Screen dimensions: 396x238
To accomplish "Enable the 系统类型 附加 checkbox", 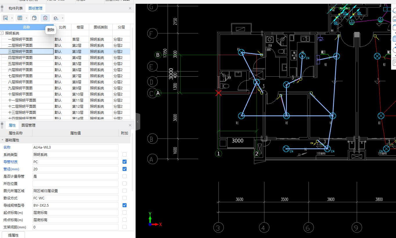I will [125, 154].
